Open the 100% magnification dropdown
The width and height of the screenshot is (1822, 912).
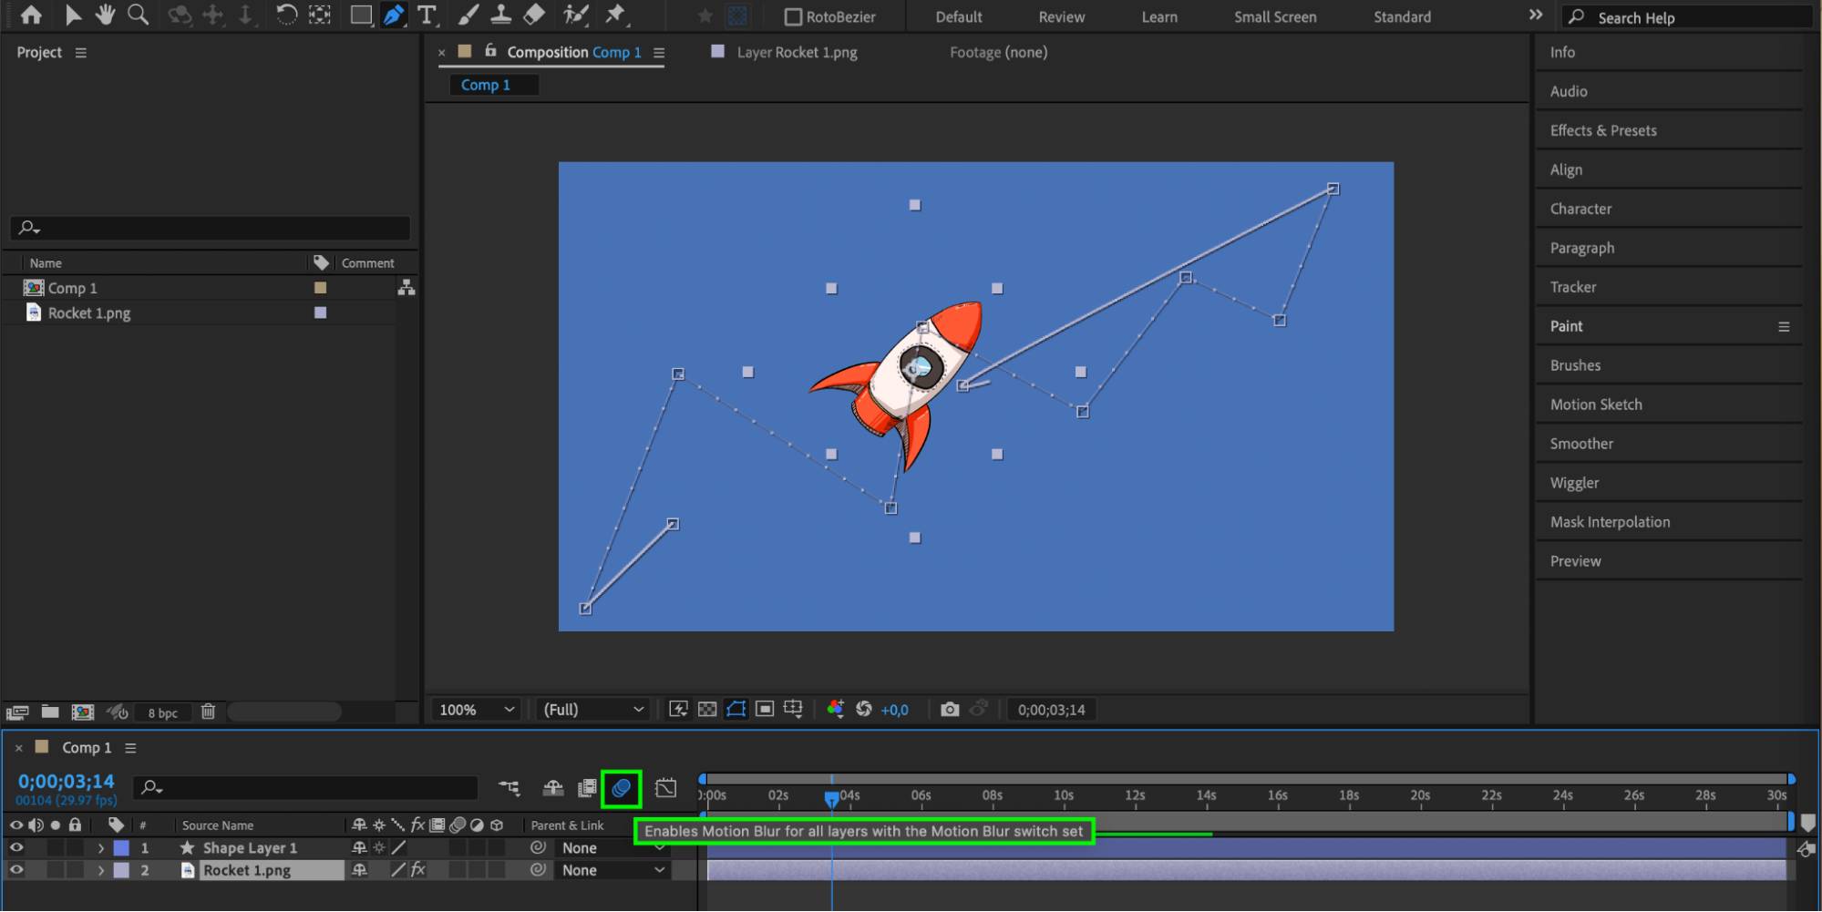pos(478,710)
